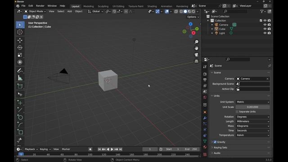Hide the Camera in outliner
The image size is (288, 162).
coord(265,25)
